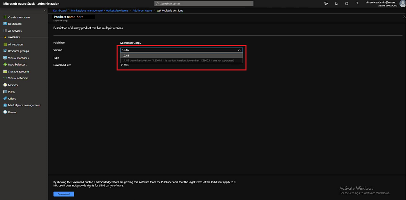This screenshot has height=200, width=406.
Task: Click the Microsoft Azure Stack - Administration title
Action: pos(31,4)
